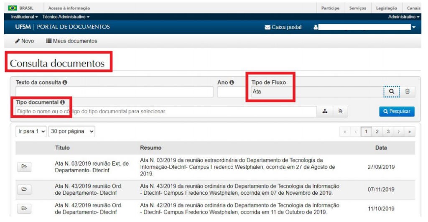Create new document with Novo

25,41
